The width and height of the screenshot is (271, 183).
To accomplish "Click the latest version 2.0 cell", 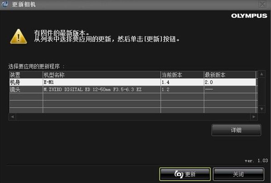I will [x=230, y=82].
